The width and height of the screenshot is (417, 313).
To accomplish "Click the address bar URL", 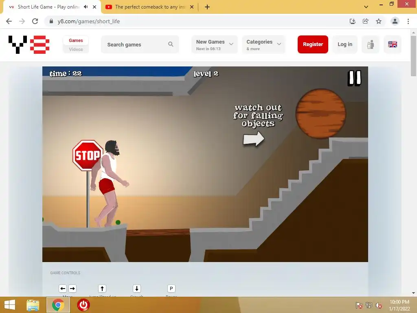I will 88,21.
